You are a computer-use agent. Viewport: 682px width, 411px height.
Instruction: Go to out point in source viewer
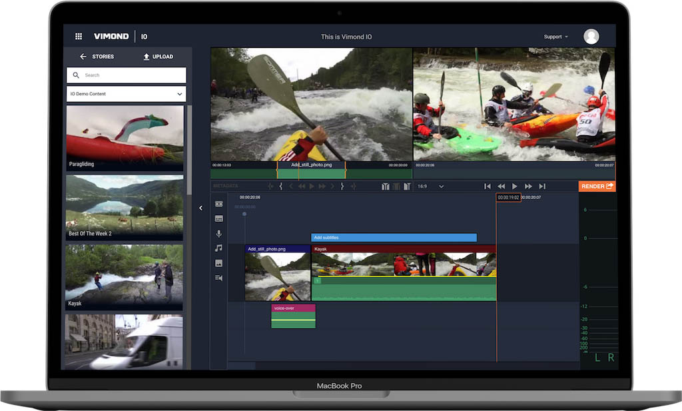point(353,186)
